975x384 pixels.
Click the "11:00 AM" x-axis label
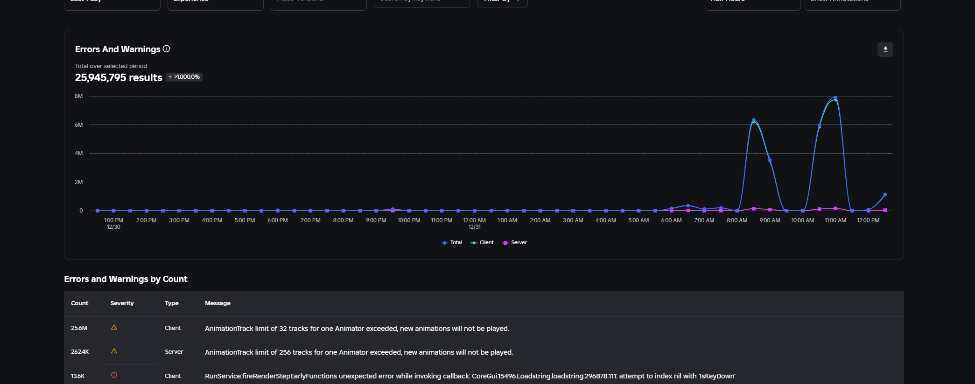click(x=835, y=220)
